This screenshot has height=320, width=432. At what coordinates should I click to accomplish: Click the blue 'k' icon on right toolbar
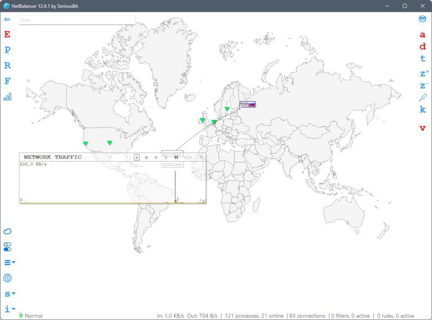click(x=422, y=109)
